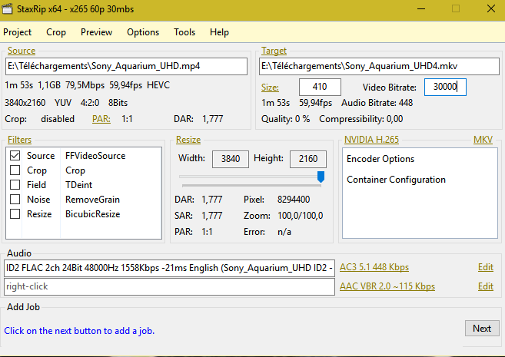
Task: Enable the Crop filter checkbox
Action: pyautogui.click(x=15, y=170)
